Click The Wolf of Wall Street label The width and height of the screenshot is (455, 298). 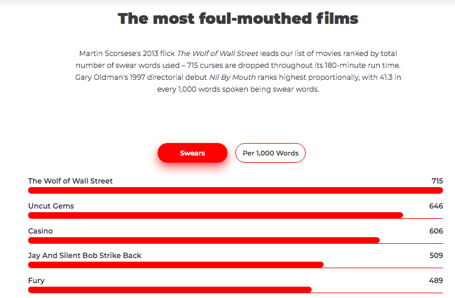[70, 181]
